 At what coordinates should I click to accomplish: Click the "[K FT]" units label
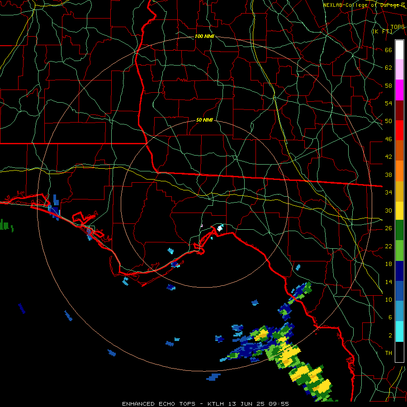coord(382,31)
